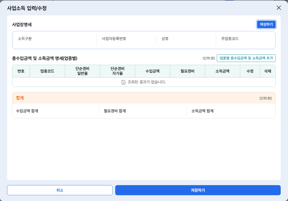Click the 조회된 결과가 없습니다 message
Viewport: 288px width, 201px height.
pos(147,82)
